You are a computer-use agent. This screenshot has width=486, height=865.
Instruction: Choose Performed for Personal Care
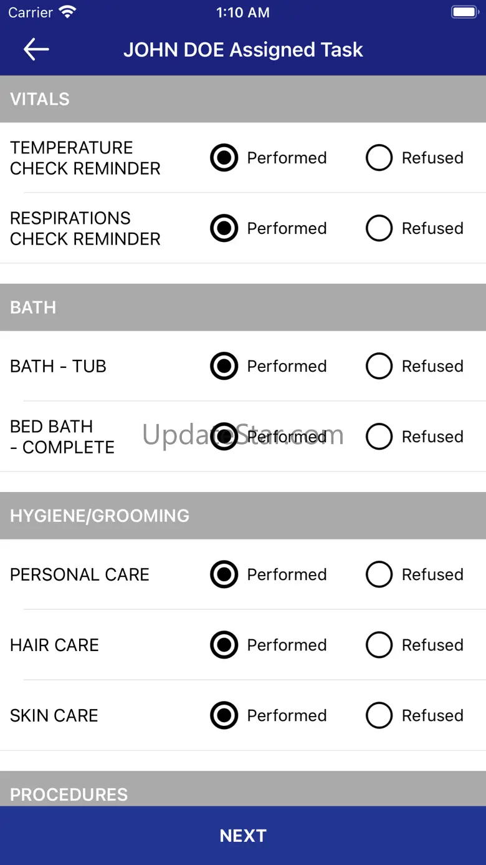coord(224,574)
